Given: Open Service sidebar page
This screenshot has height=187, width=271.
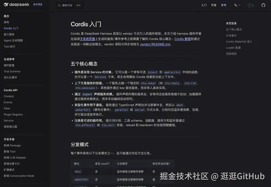Looking at the screenshot, I should coord(8,121).
